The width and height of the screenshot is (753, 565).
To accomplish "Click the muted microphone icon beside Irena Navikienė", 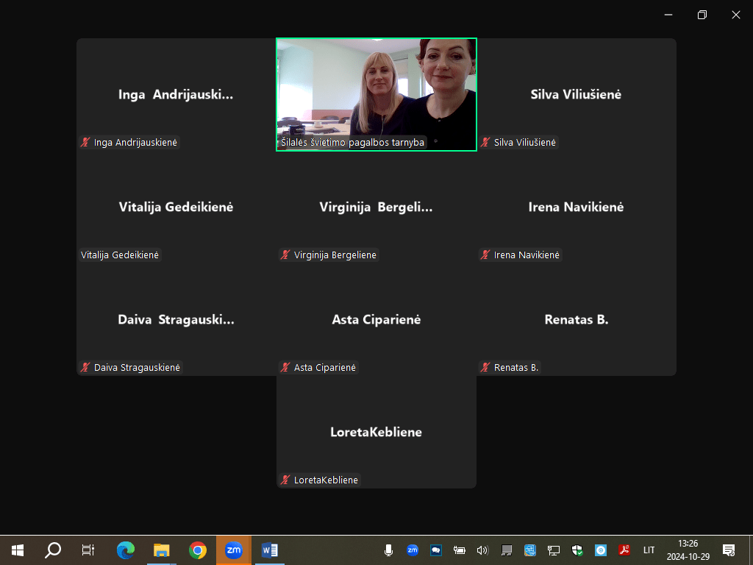I will pos(485,255).
